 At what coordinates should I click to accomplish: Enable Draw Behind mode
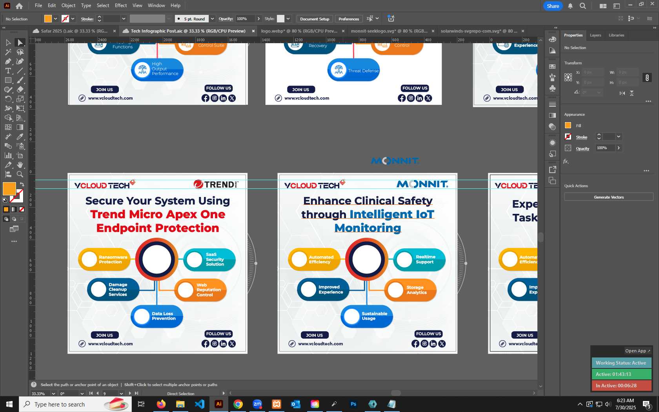point(14,219)
